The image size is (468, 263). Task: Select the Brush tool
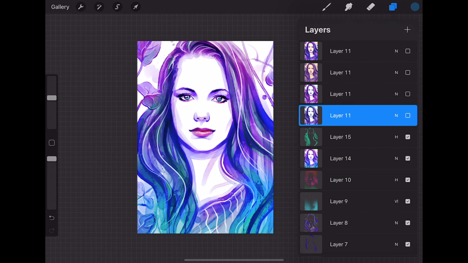click(327, 7)
